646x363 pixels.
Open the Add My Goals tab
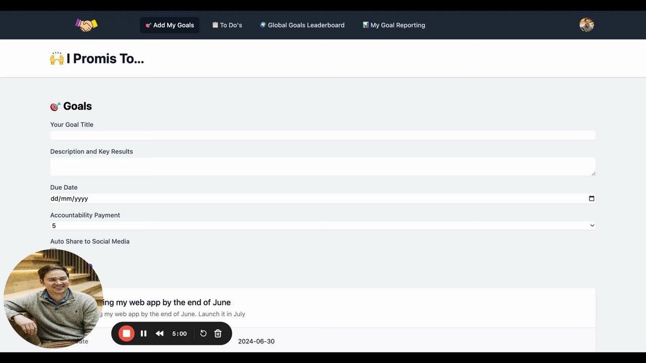[x=170, y=25]
